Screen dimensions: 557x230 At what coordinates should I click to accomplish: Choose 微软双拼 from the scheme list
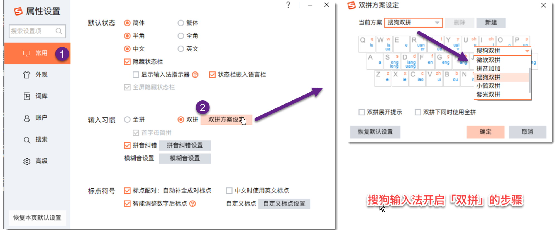[x=501, y=60]
